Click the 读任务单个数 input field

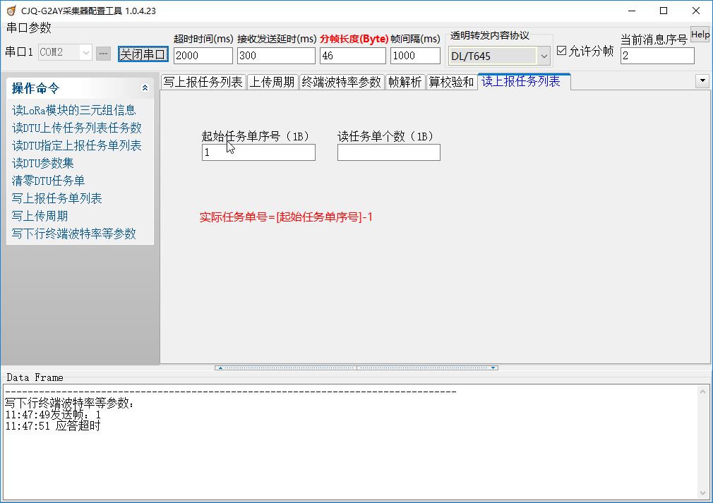[388, 152]
